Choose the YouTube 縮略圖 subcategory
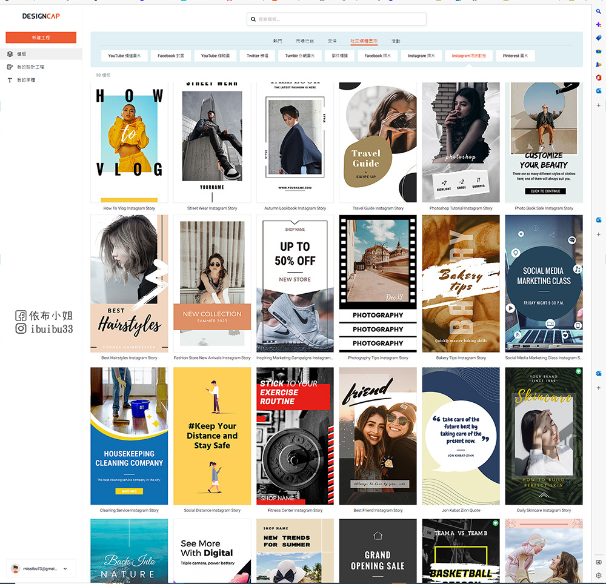Screen dimensions: 606x584 click(x=215, y=56)
